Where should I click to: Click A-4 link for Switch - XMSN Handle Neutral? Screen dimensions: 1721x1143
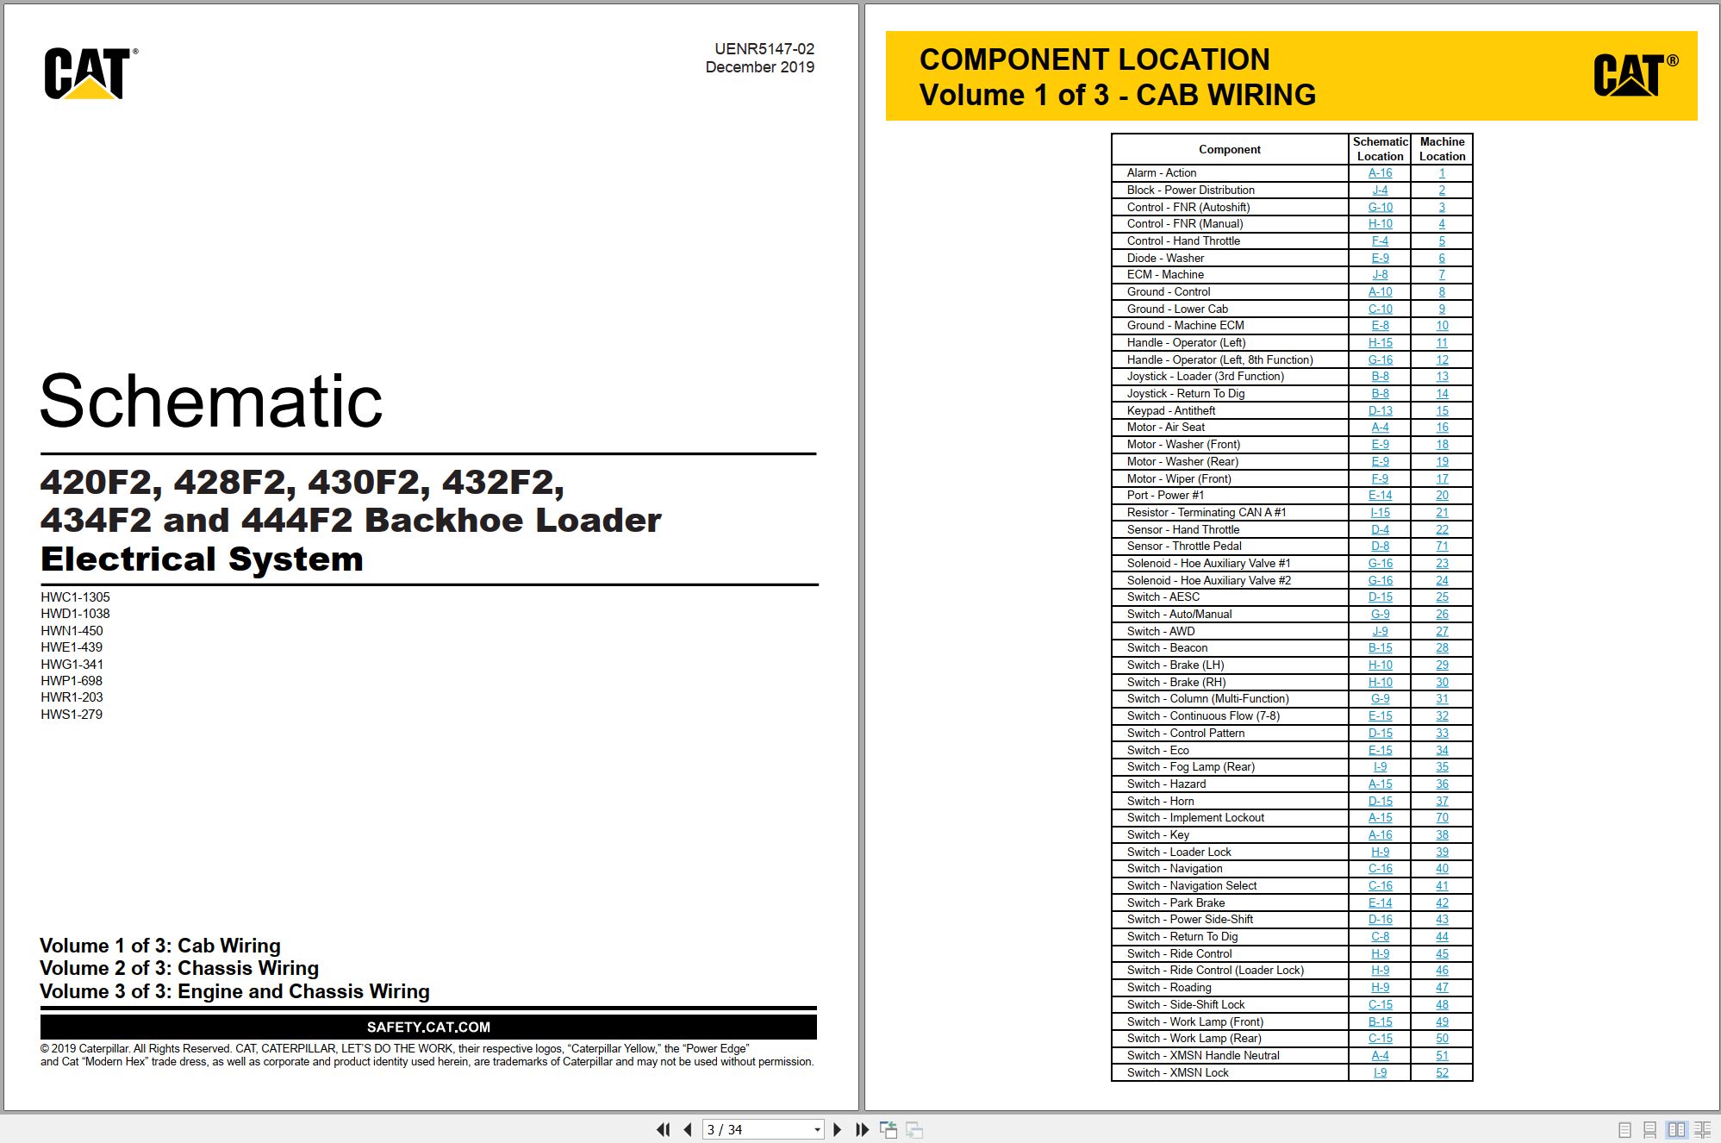(x=1380, y=1056)
